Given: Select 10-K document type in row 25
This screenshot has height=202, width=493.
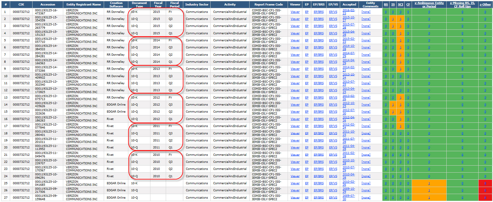Looking at the screenshot, I should pos(134,183).
